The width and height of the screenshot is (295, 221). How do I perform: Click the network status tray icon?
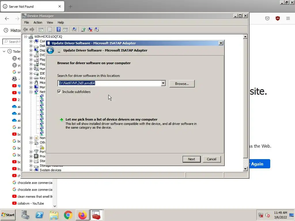coord(260,215)
